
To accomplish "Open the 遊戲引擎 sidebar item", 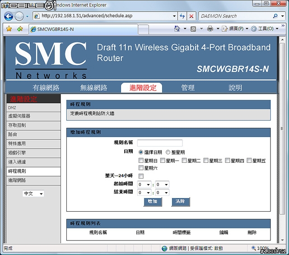I will coord(33,153).
